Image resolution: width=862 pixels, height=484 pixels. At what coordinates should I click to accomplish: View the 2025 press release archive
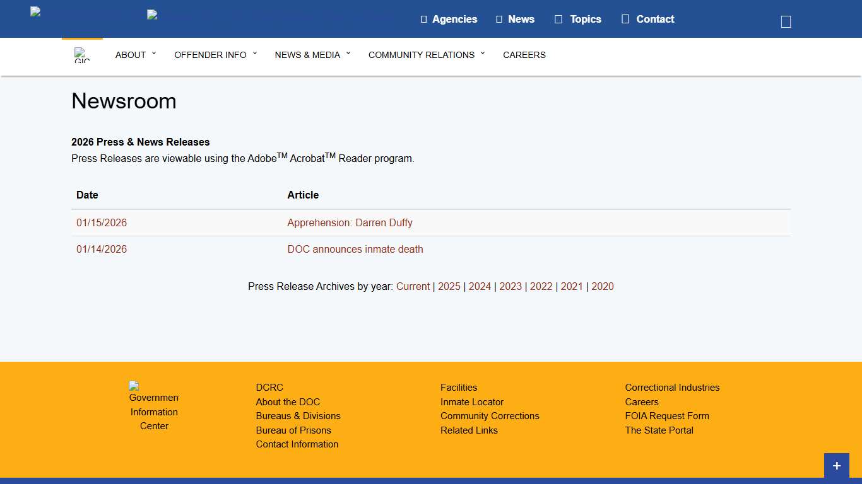(x=449, y=286)
